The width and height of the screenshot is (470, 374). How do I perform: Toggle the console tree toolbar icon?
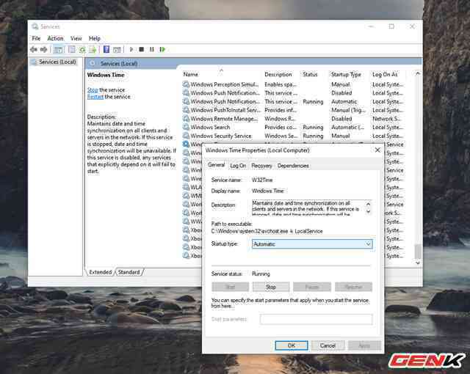click(58, 49)
